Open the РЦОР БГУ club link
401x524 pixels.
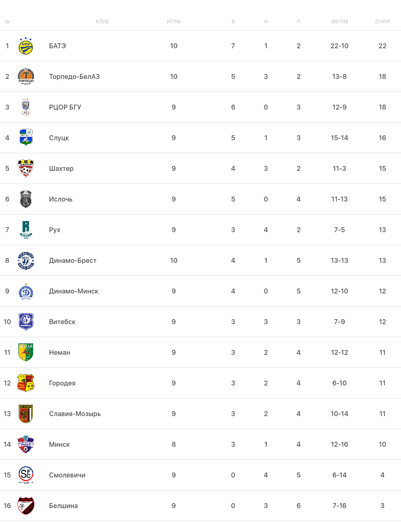pos(65,107)
